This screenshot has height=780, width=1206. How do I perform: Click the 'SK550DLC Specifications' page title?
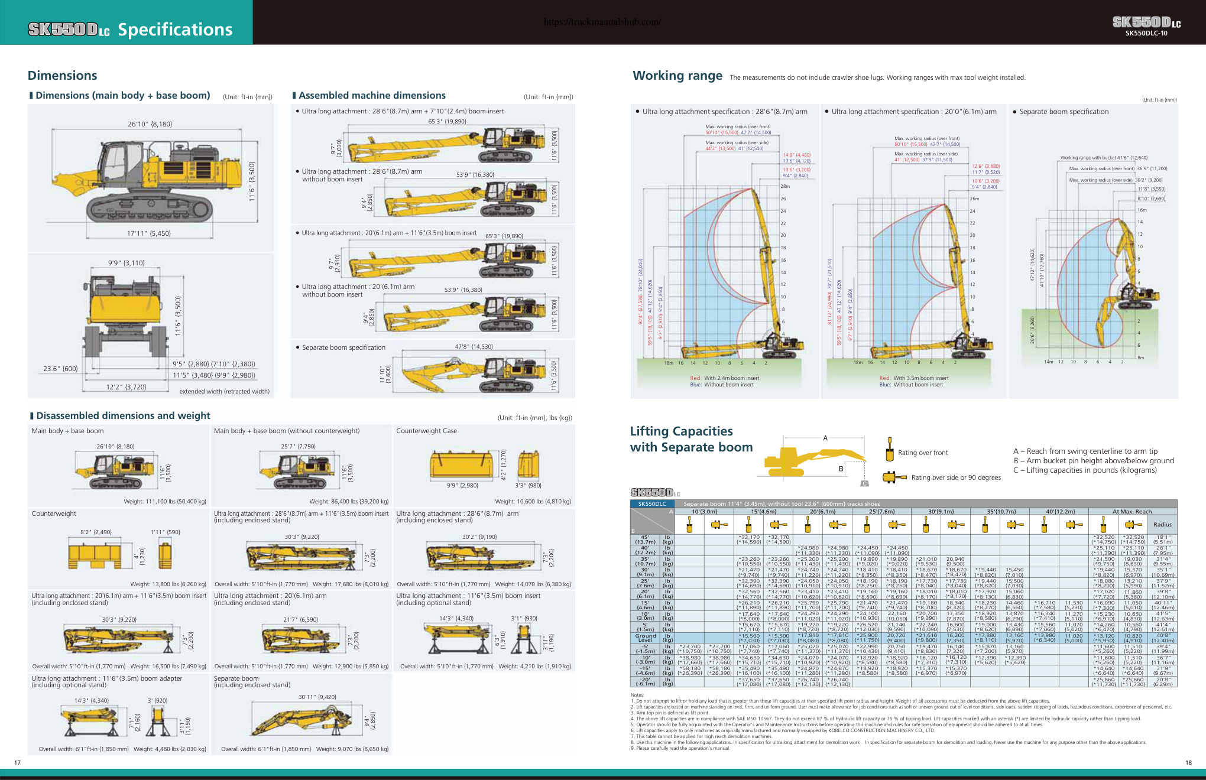(x=131, y=29)
